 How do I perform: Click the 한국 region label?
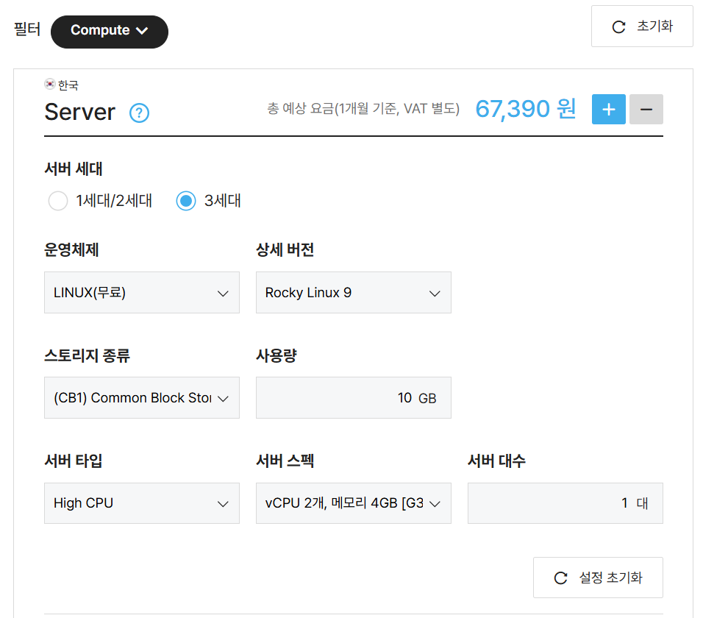68,85
